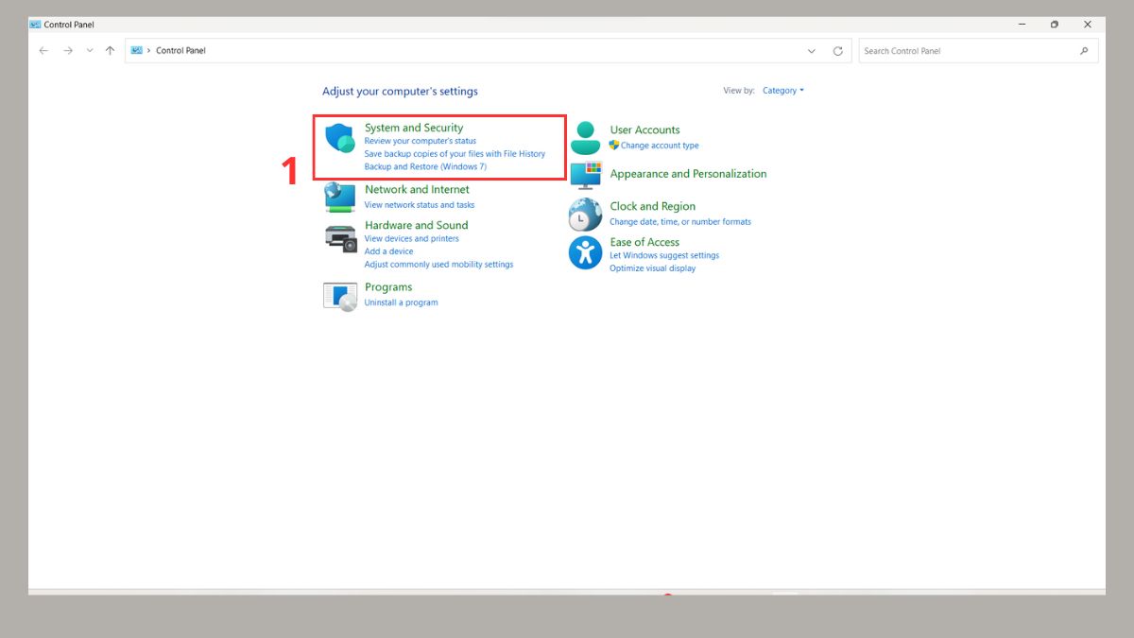This screenshot has height=638, width=1134.
Task: Click the Clock and Region icon
Action: tap(585, 215)
